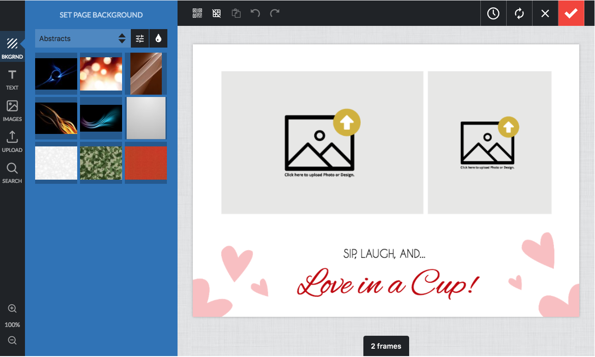Open the UPLOAD panel
The image size is (595, 357).
12,142
